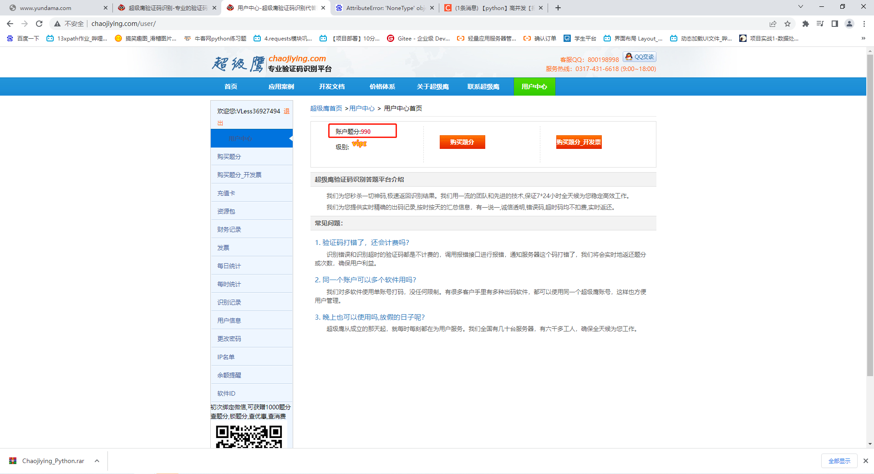Click the orange 购买题分_开发票 button
The width and height of the screenshot is (874, 474).
tap(579, 142)
